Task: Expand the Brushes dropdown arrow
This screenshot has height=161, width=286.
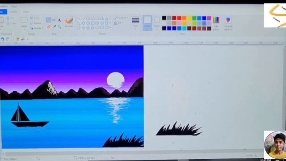Action: [69, 29]
